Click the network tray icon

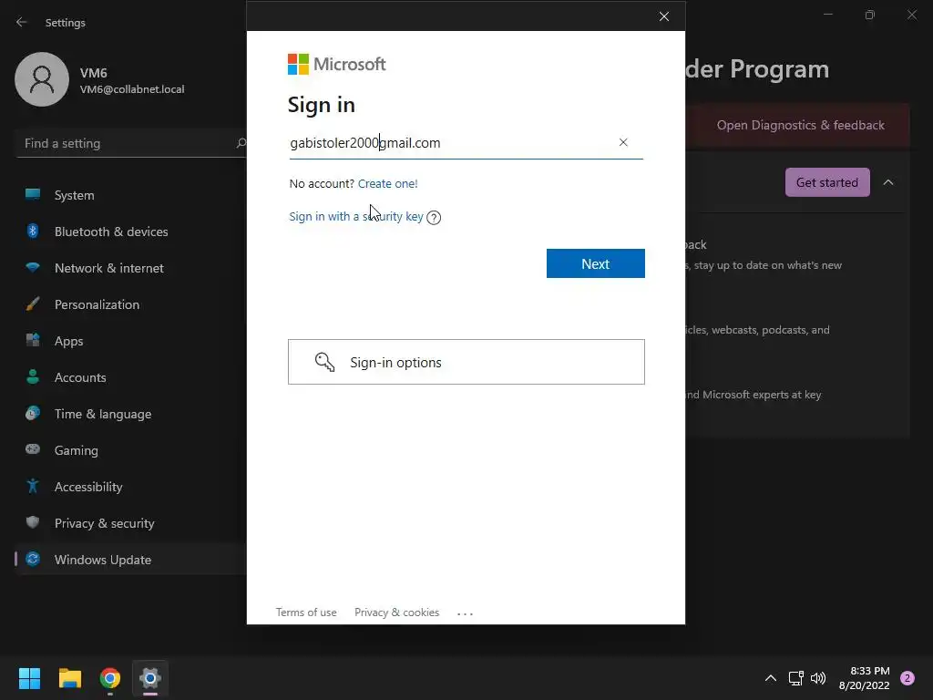click(x=795, y=678)
